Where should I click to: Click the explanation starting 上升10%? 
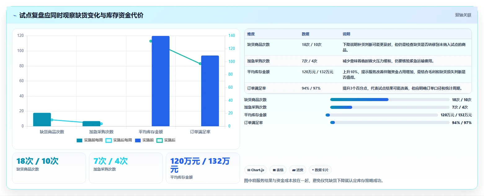point(404,74)
